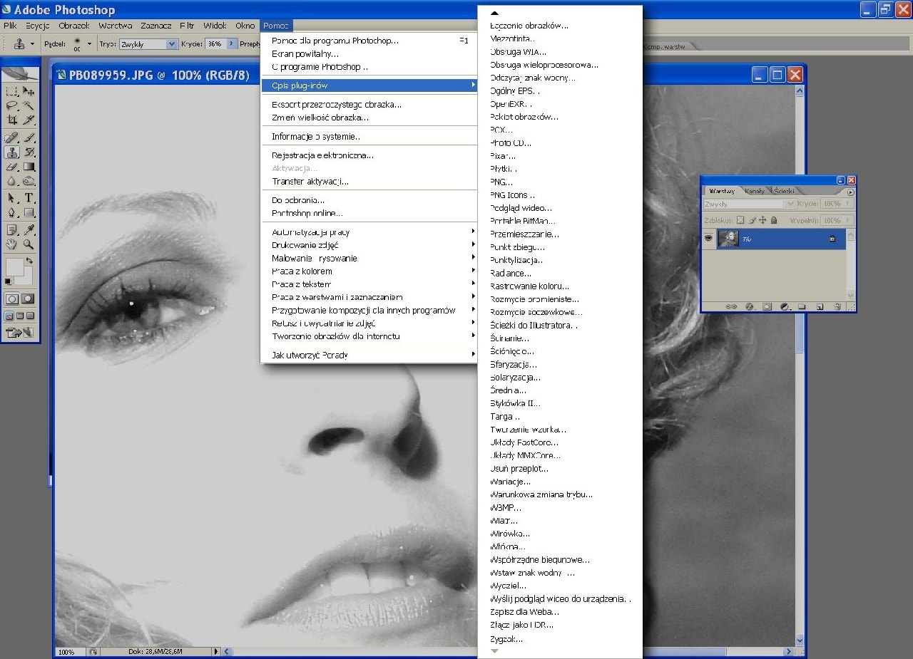Open the Tryb blending mode dropdown
The image size is (913, 659).
pyautogui.click(x=170, y=44)
